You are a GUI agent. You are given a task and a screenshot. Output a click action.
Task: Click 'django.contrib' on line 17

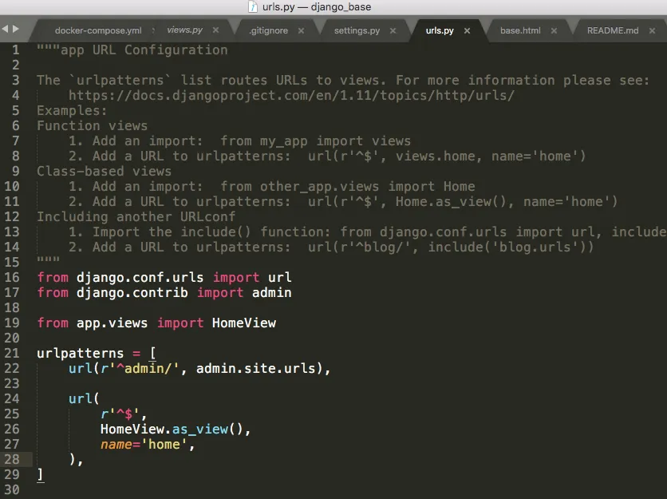[x=132, y=293]
